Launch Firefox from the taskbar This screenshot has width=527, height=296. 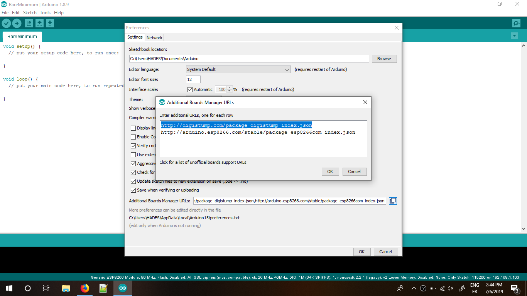click(85, 288)
